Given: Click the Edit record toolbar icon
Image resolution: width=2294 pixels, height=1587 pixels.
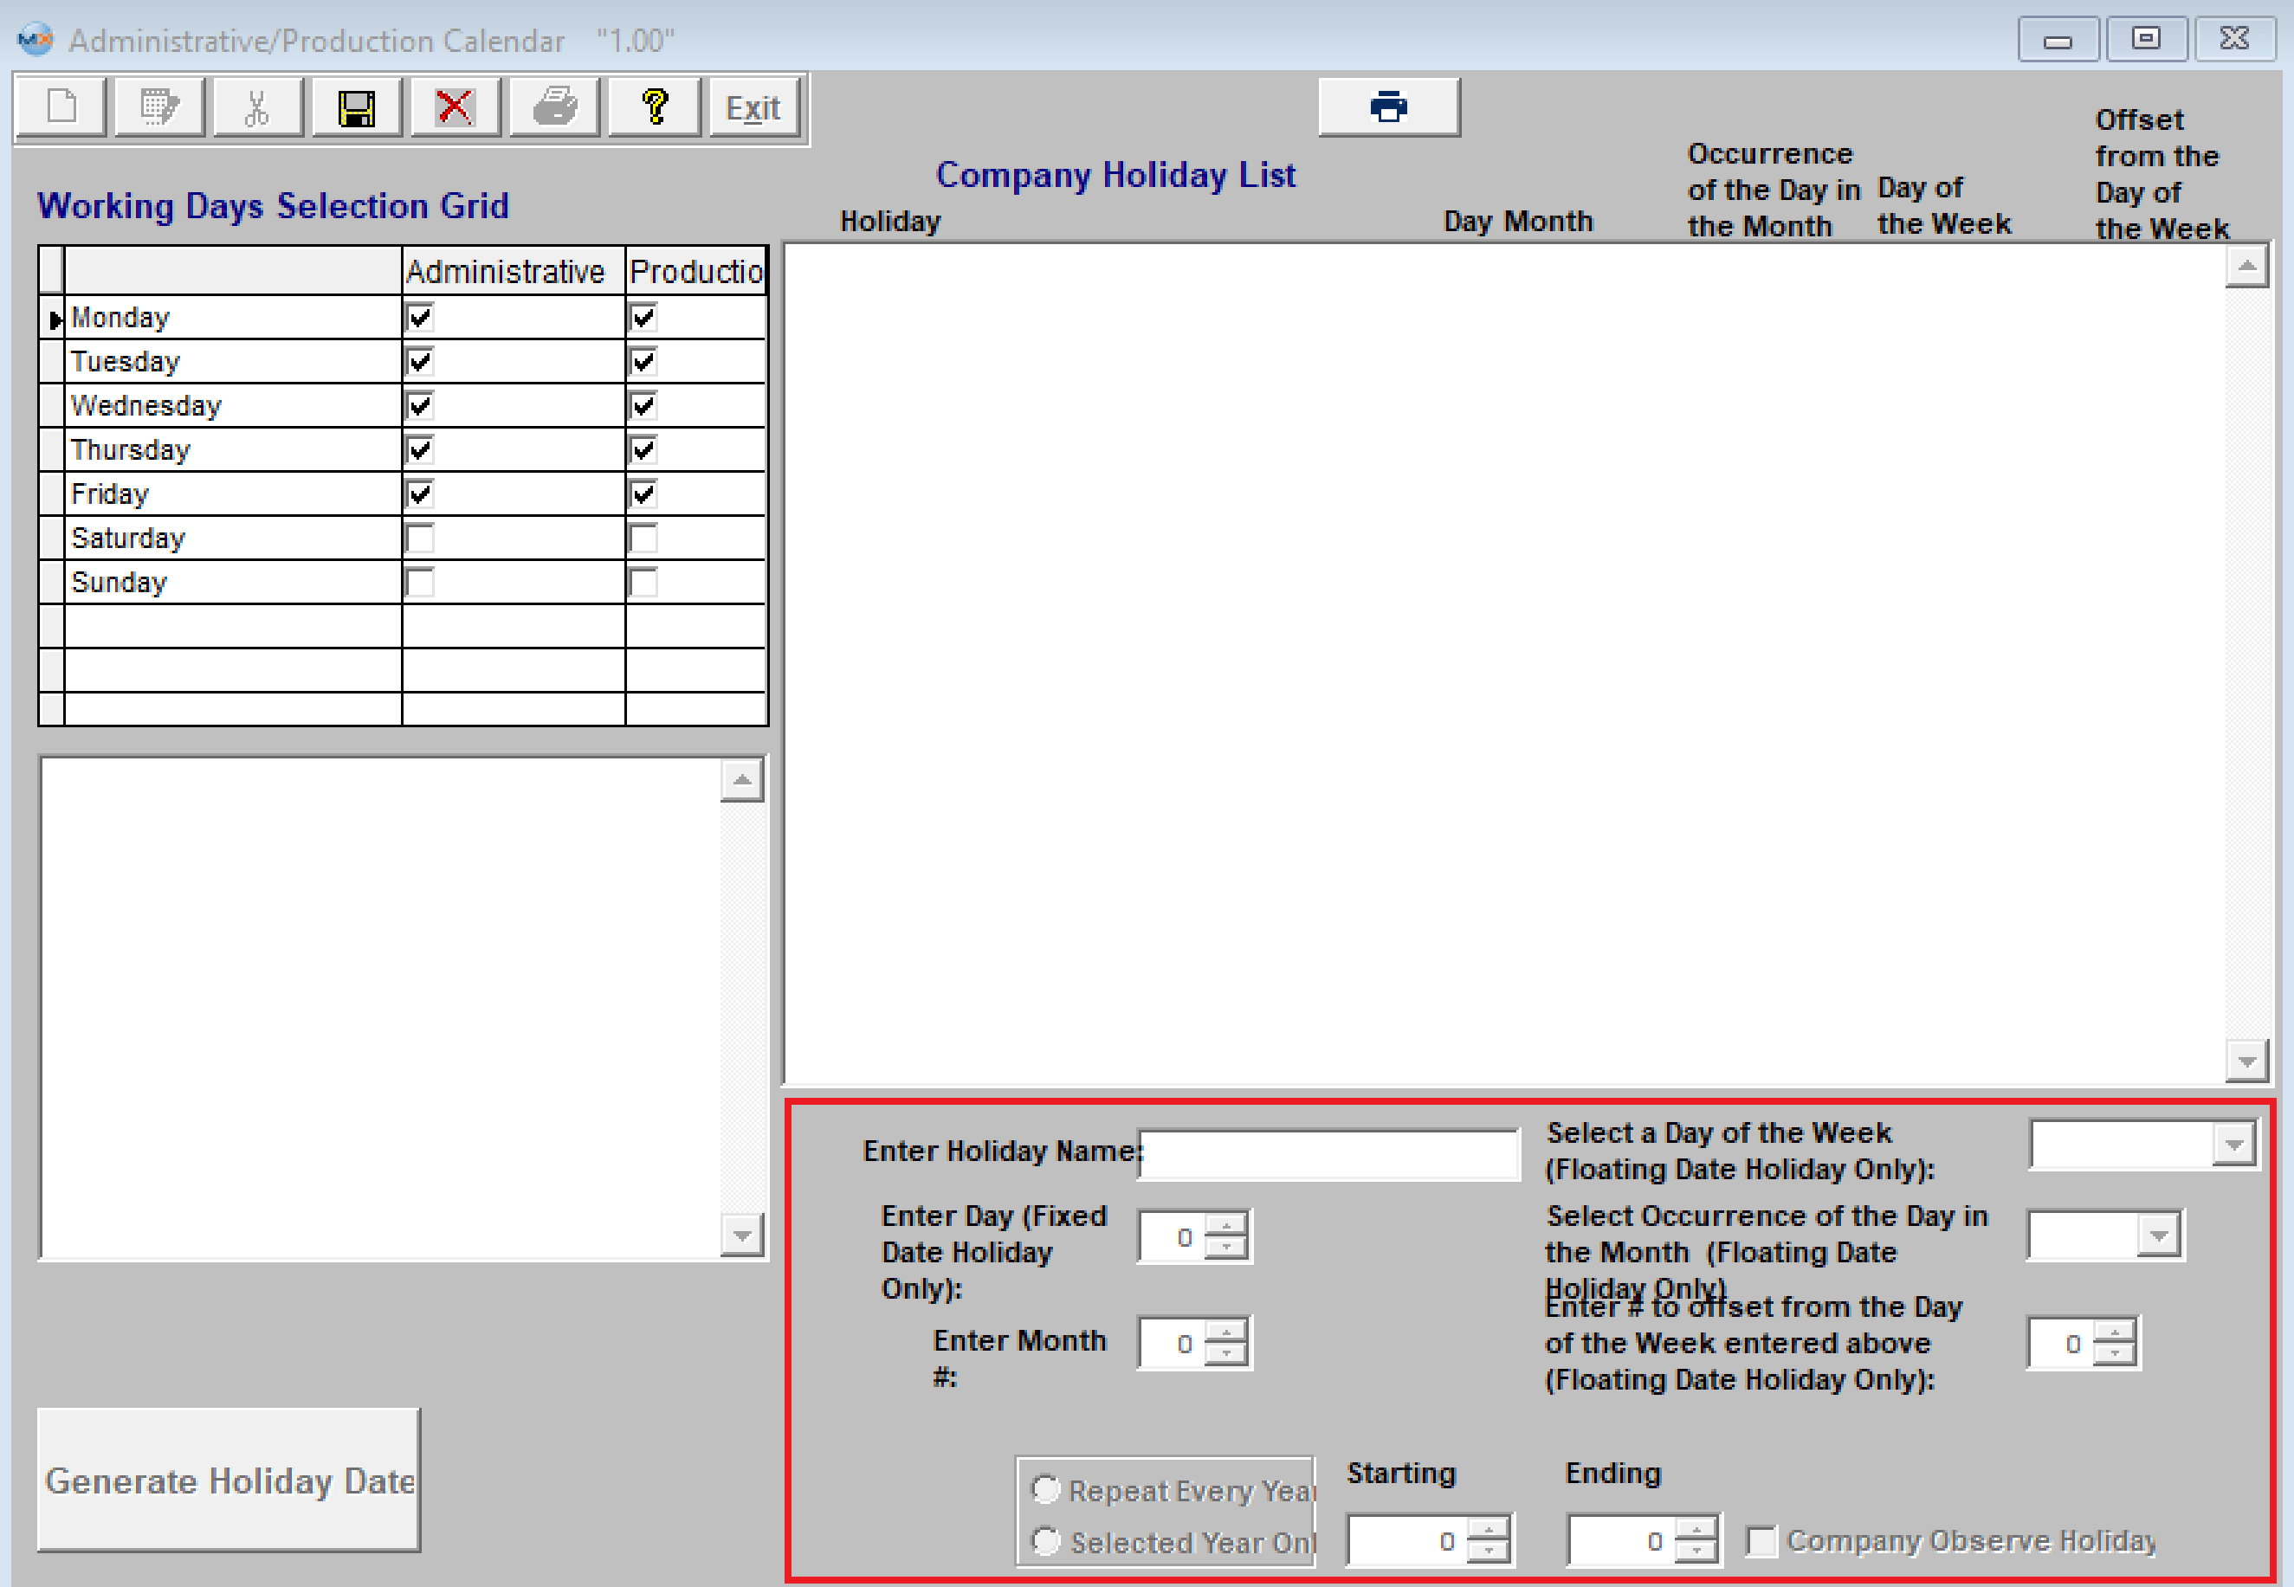Looking at the screenshot, I should click(x=159, y=106).
